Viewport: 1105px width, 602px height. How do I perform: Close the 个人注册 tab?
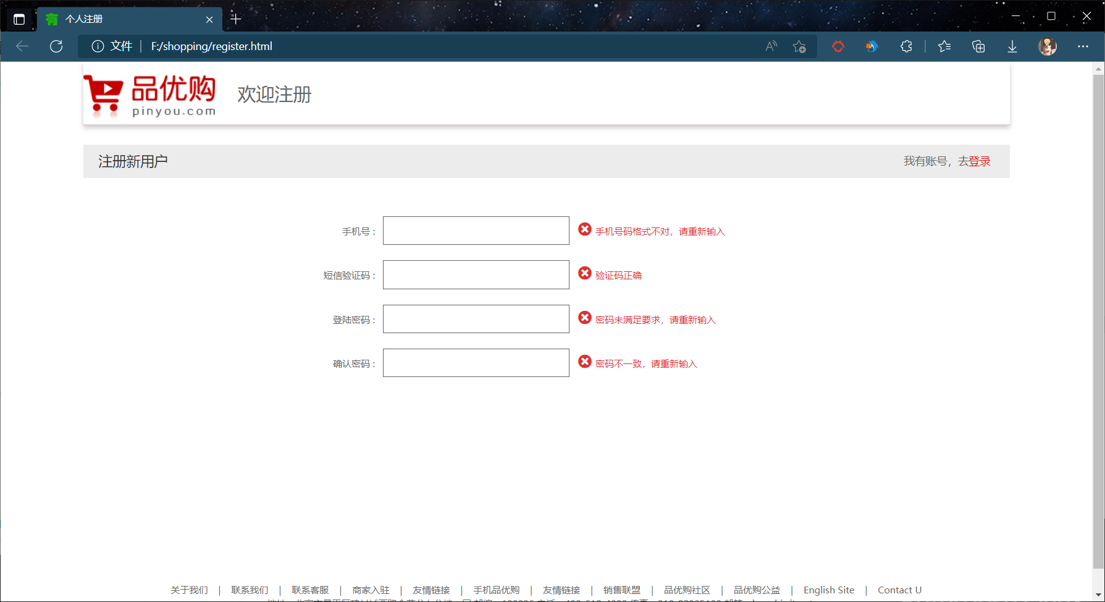[209, 20]
